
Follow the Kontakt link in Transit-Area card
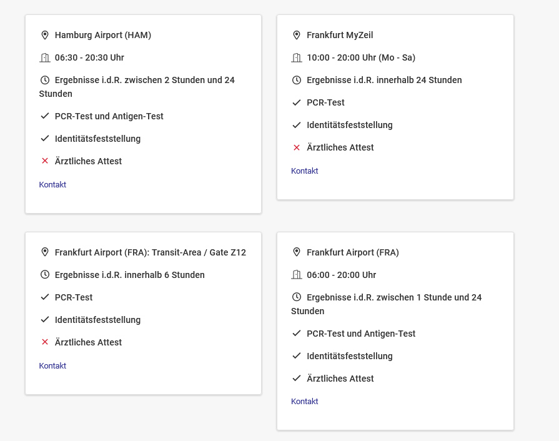pos(52,366)
